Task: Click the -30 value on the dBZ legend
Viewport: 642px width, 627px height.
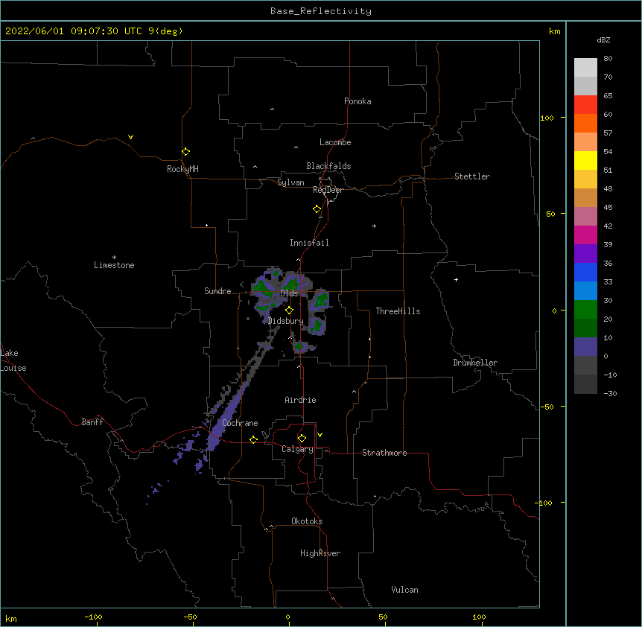Action: 610,393
